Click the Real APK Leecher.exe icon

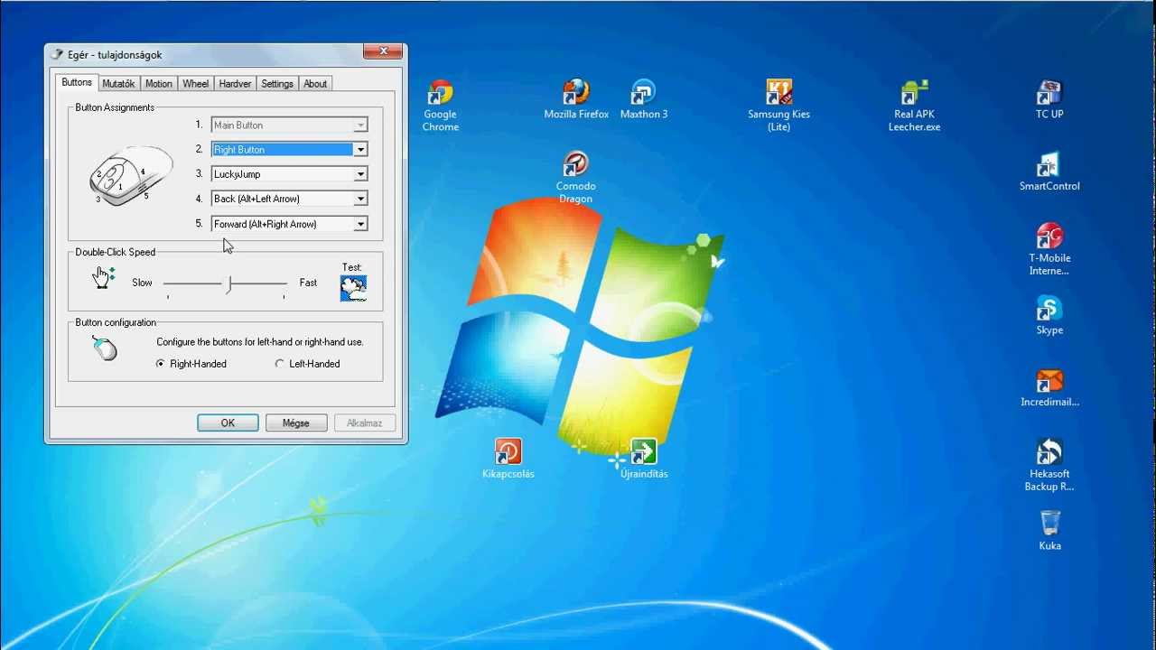pos(914,106)
